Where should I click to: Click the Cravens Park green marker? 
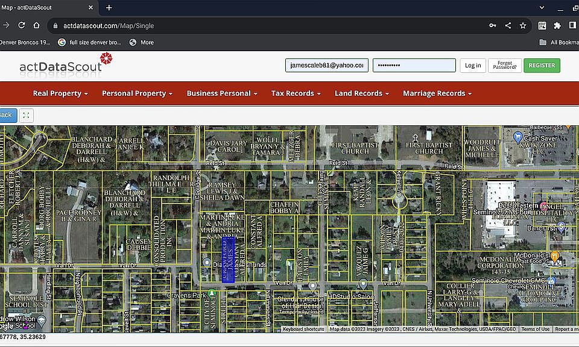point(212,293)
